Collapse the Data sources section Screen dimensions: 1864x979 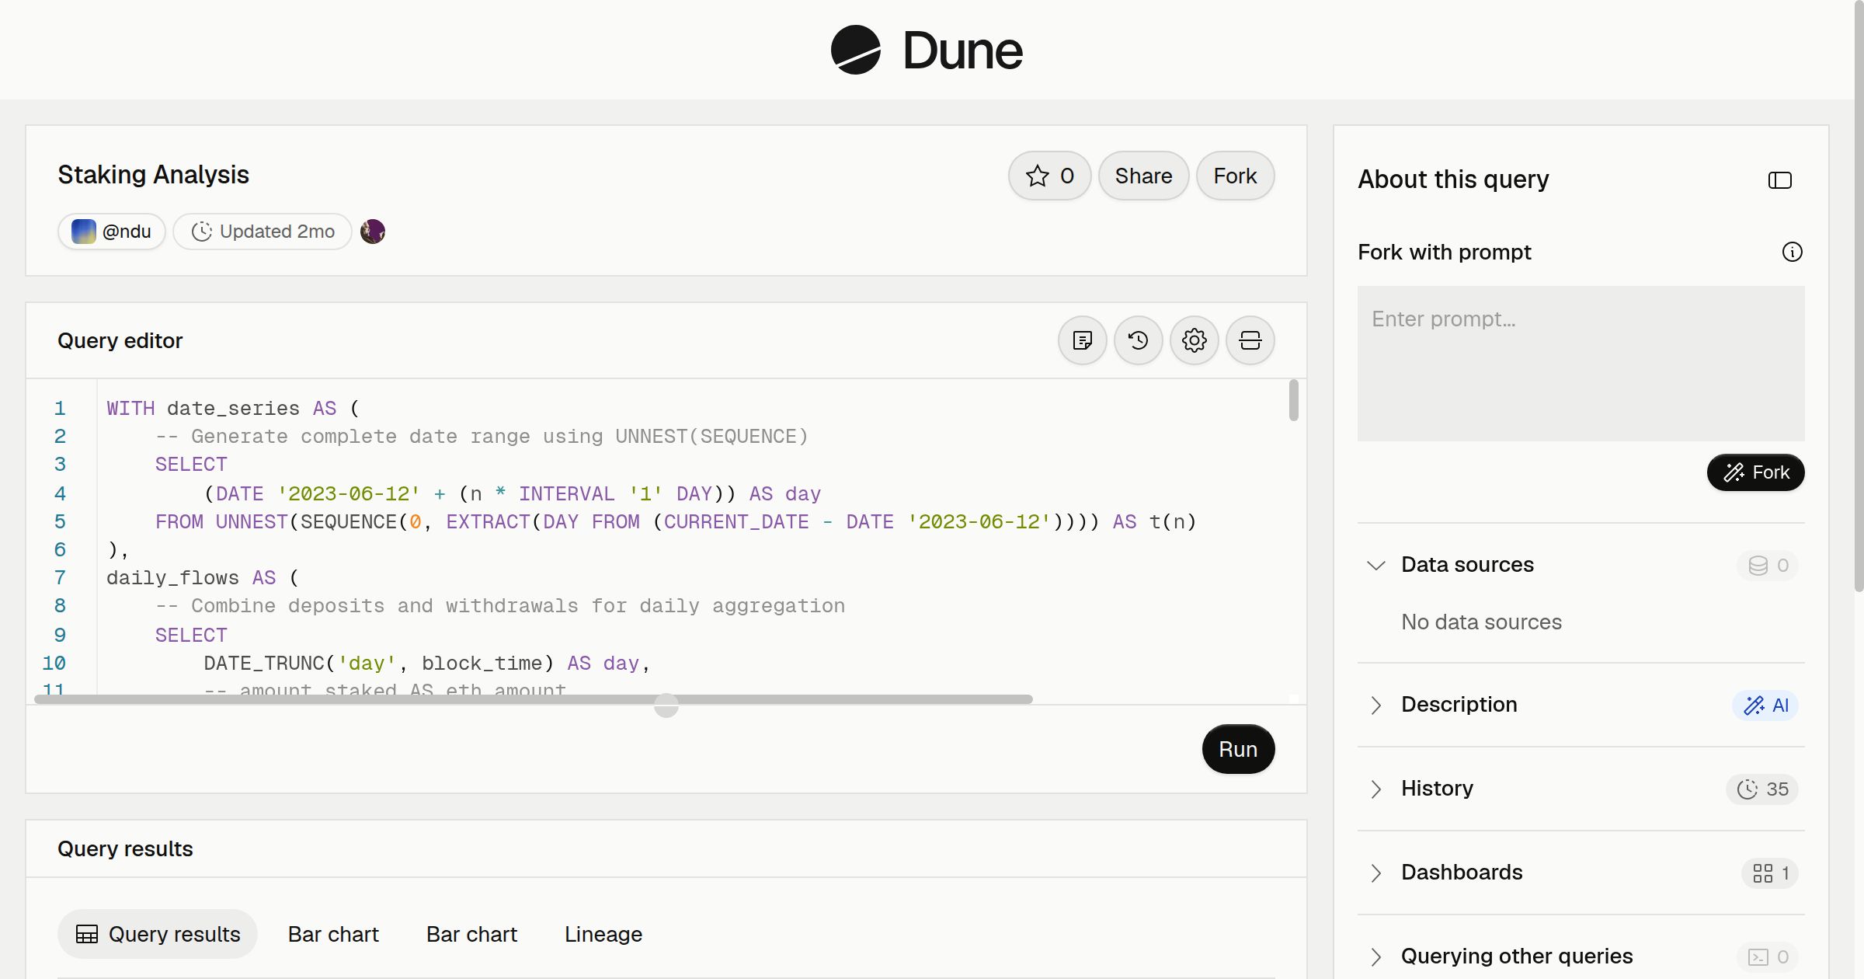1375,565
